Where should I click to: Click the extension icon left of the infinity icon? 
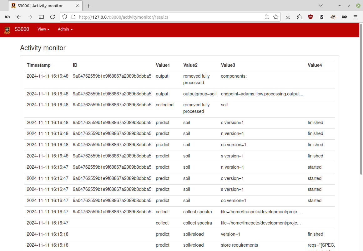[333, 17]
